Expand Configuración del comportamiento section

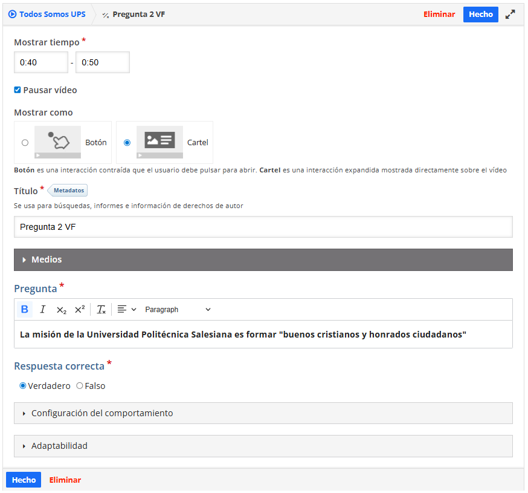[263, 413]
